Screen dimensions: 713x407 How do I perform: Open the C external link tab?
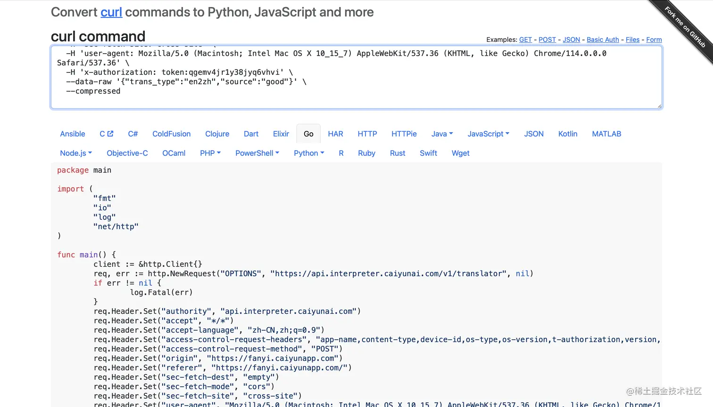107,134
